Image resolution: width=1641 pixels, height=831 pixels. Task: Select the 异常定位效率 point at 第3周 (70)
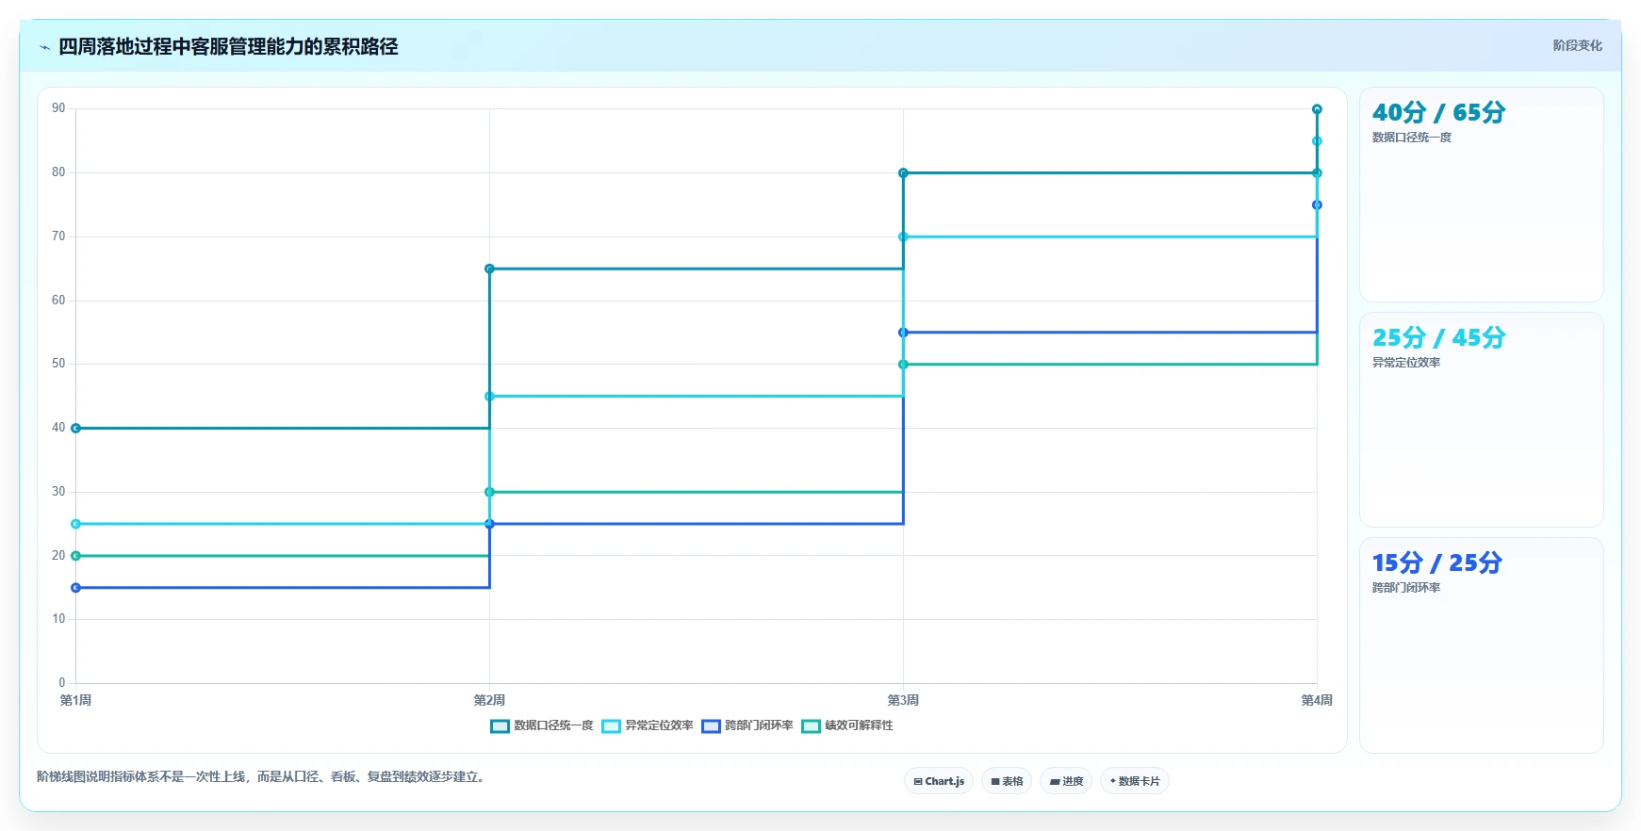click(903, 236)
